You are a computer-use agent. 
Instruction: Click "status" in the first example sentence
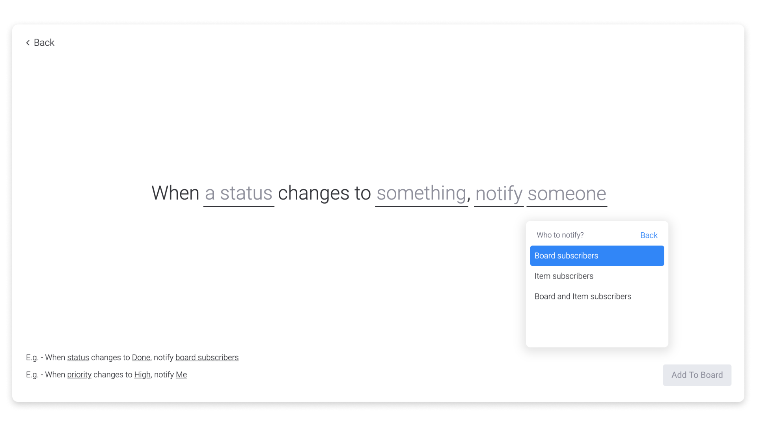[78, 357]
